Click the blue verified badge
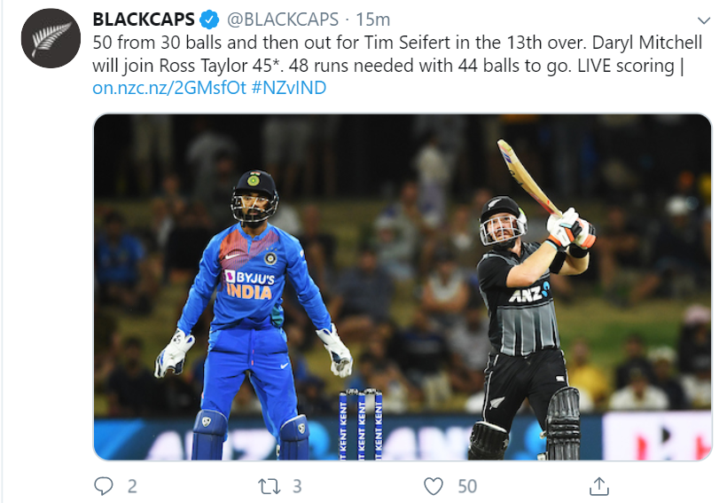Viewport: 719px width, 503px height. tap(210, 20)
